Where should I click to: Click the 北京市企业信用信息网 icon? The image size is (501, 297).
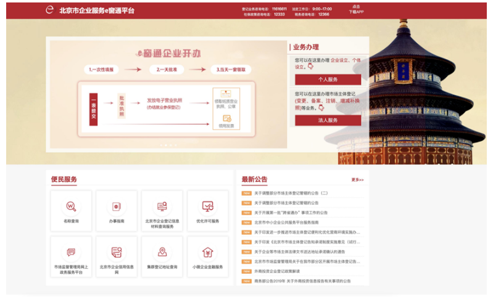coord(117,253)
